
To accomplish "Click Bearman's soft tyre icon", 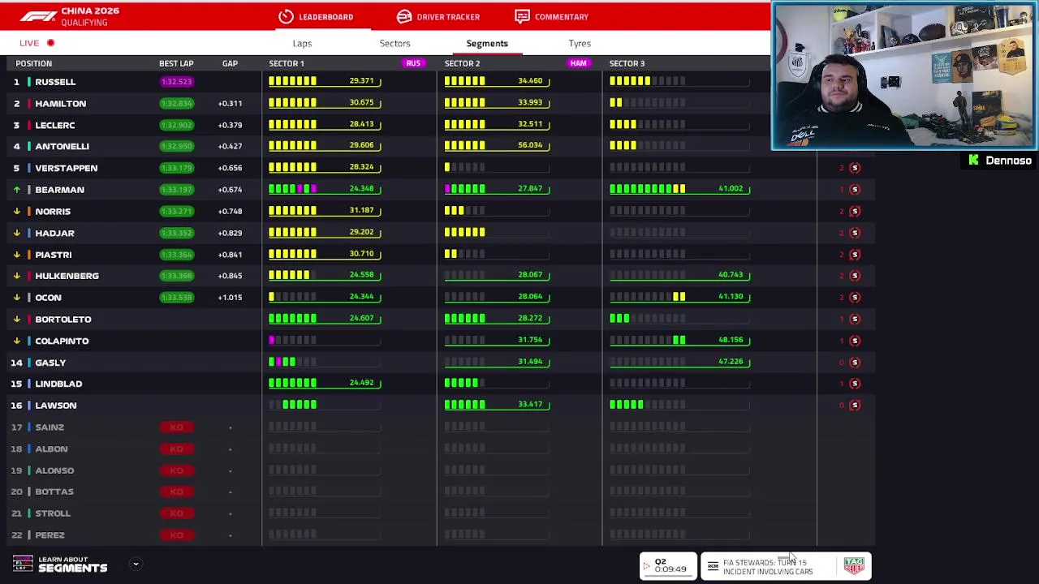I will (x=855, y=189).
